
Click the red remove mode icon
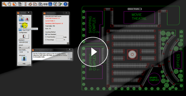point(27,19)
